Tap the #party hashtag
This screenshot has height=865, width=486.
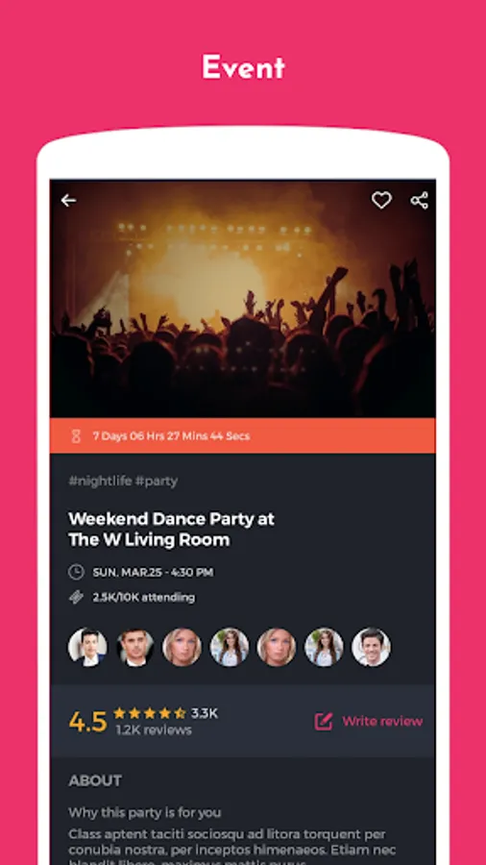pyautogui.click(x=157, y=482)
